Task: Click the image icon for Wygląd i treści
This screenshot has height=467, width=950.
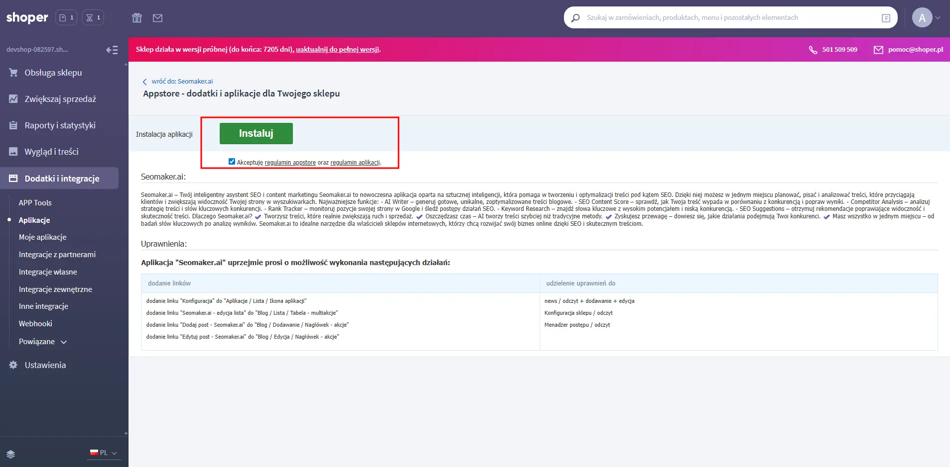Action: 13,152
